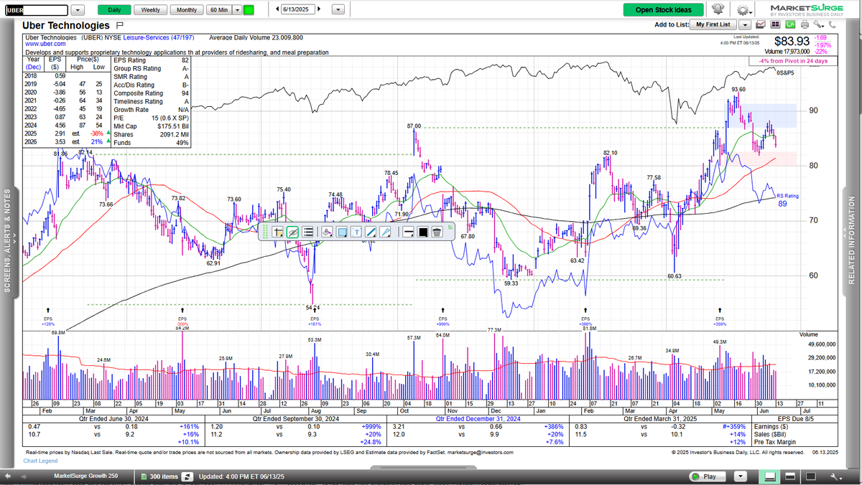Click the Composite Rating 94 row
Viewport: 862px width, 485px height.
[152, 93]
